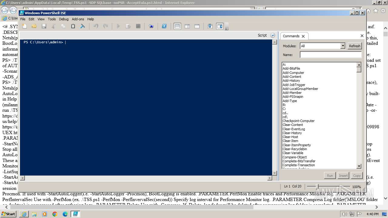Click New Remote PowerShell Tab icon
The width and height of the screenshot is (388, 218).
click(x=151, y=26)
